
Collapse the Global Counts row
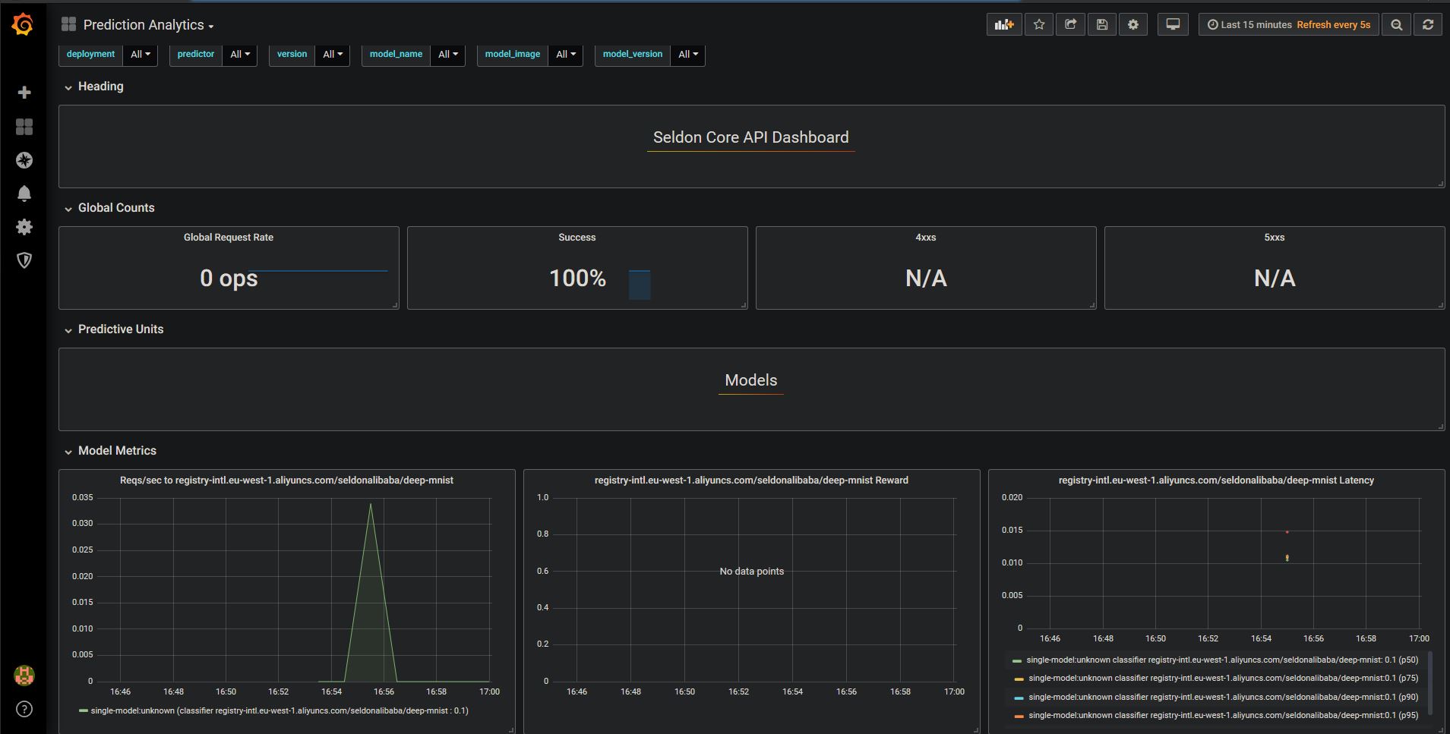pyautogui.click(x=115, y=208)
